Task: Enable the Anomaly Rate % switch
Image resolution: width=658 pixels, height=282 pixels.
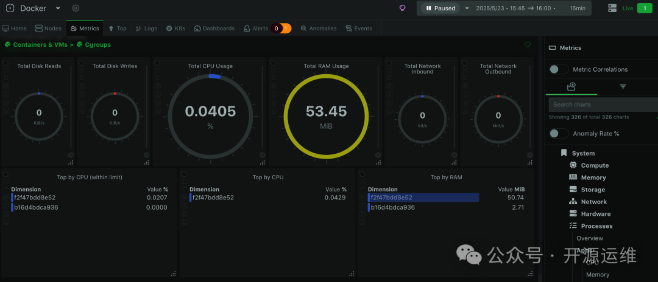Action: pos(559,134)
